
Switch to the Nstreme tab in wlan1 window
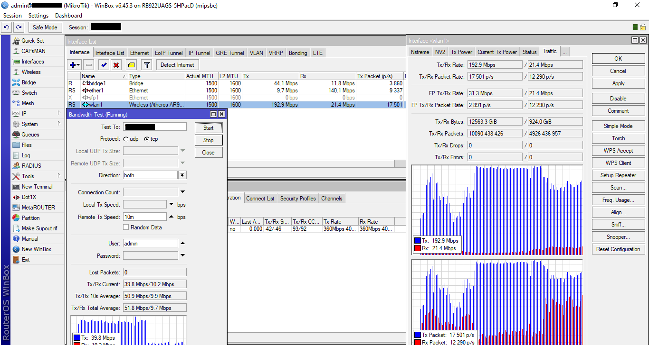(420, 52)
